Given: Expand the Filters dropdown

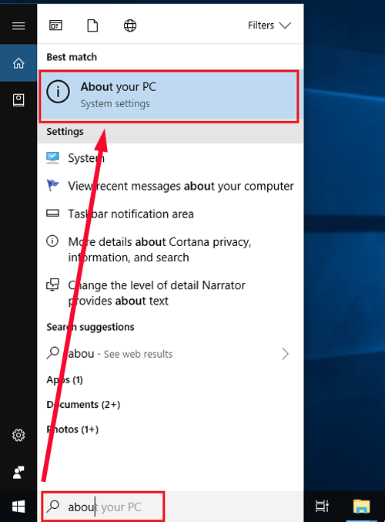Looking at the screenshot, I should (x=269, y=25).
